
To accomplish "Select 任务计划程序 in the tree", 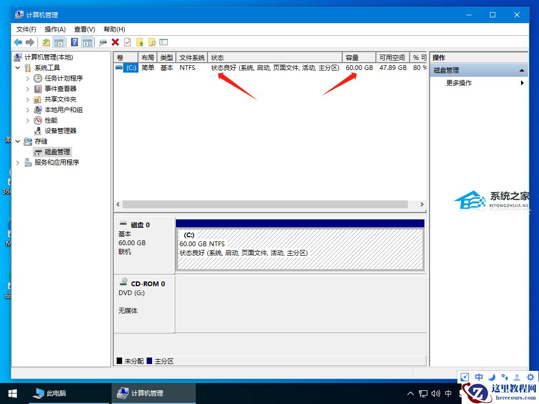I will point(64,78).
